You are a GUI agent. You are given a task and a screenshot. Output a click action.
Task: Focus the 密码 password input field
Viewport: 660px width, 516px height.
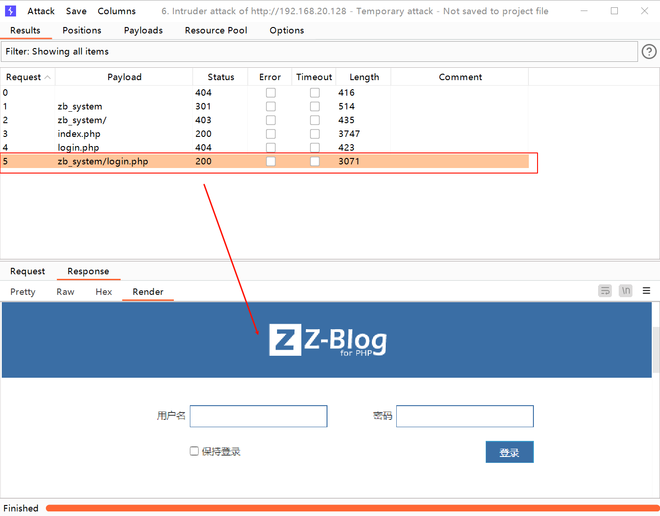[465, 416]
